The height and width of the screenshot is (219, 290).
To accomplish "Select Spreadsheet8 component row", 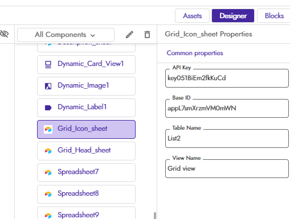I will click(x=86, y=194).
